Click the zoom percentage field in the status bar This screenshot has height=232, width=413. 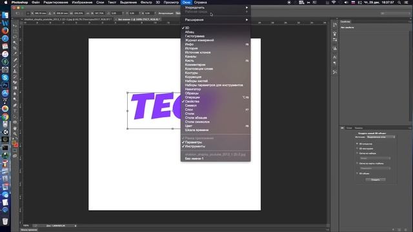[x=26, y=226]
